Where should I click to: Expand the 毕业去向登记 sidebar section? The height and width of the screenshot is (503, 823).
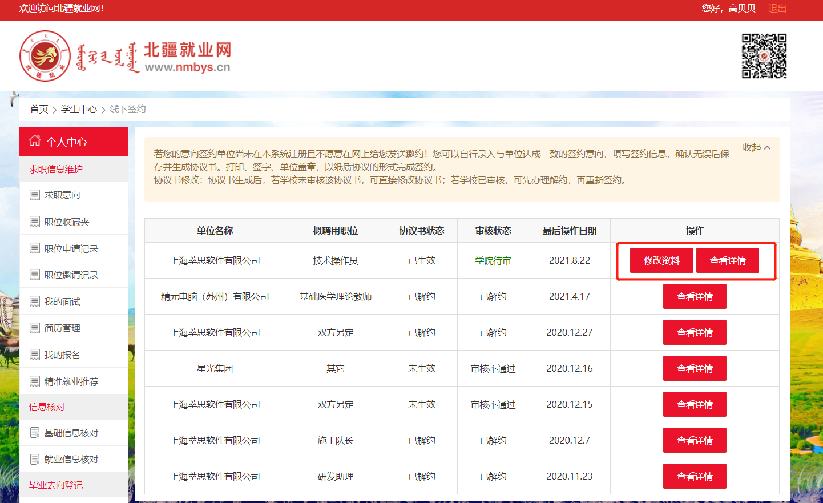coord(56,485)
